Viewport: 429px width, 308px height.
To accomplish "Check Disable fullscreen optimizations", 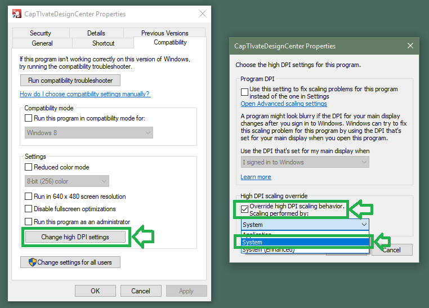I will point(28,209).
